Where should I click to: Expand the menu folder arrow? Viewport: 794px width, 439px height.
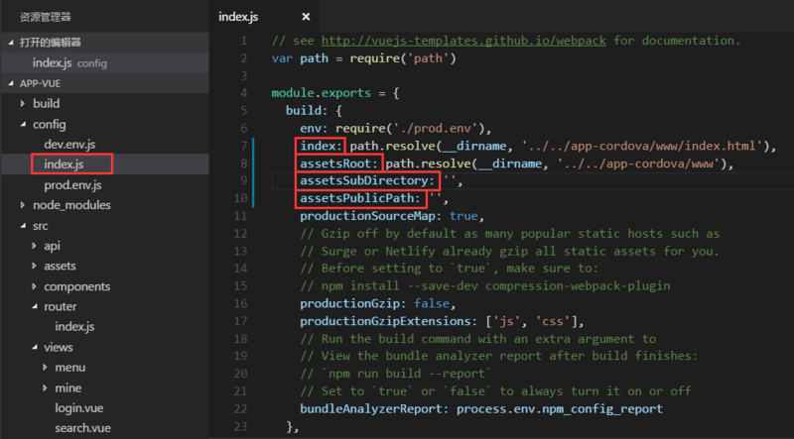(x=45, y=368)
